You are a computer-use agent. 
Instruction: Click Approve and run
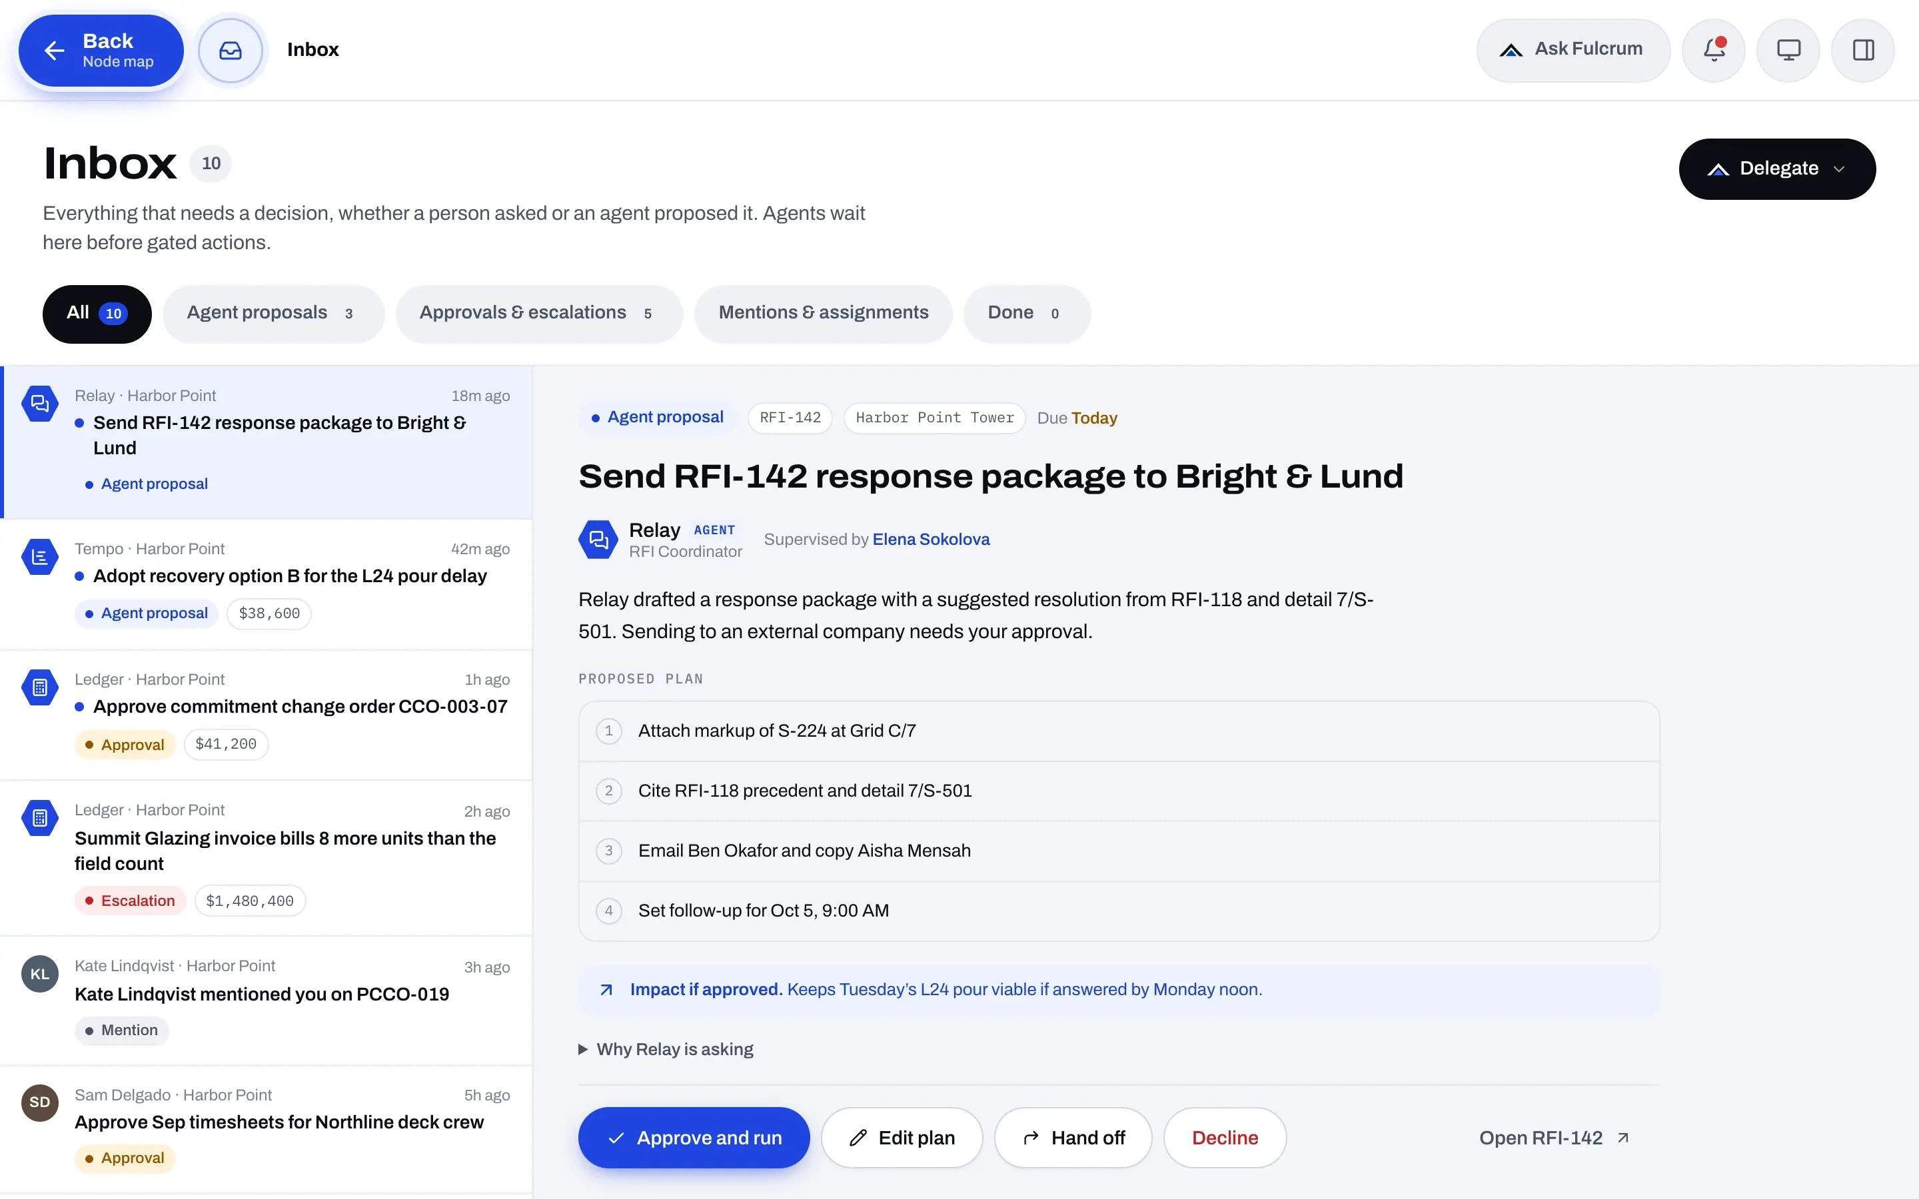coord(694,1138)
